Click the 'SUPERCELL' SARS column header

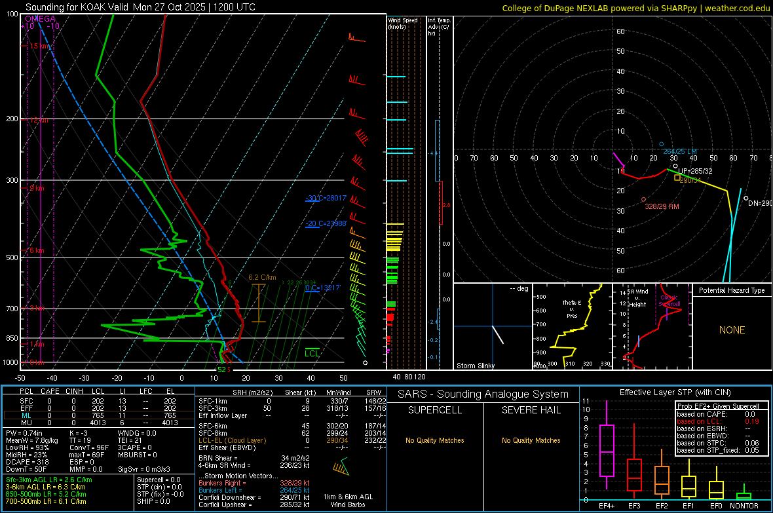tap(435, 410)
